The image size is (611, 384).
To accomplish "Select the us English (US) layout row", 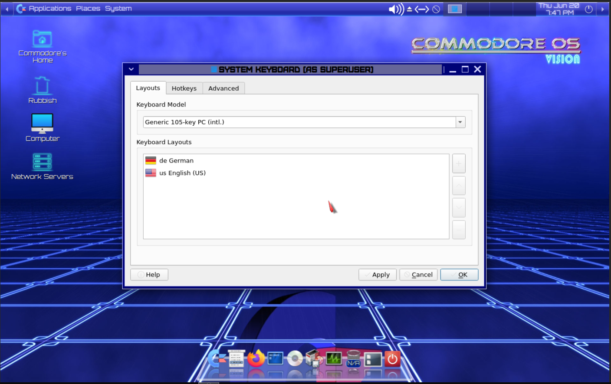I will [x=296, y=173].
